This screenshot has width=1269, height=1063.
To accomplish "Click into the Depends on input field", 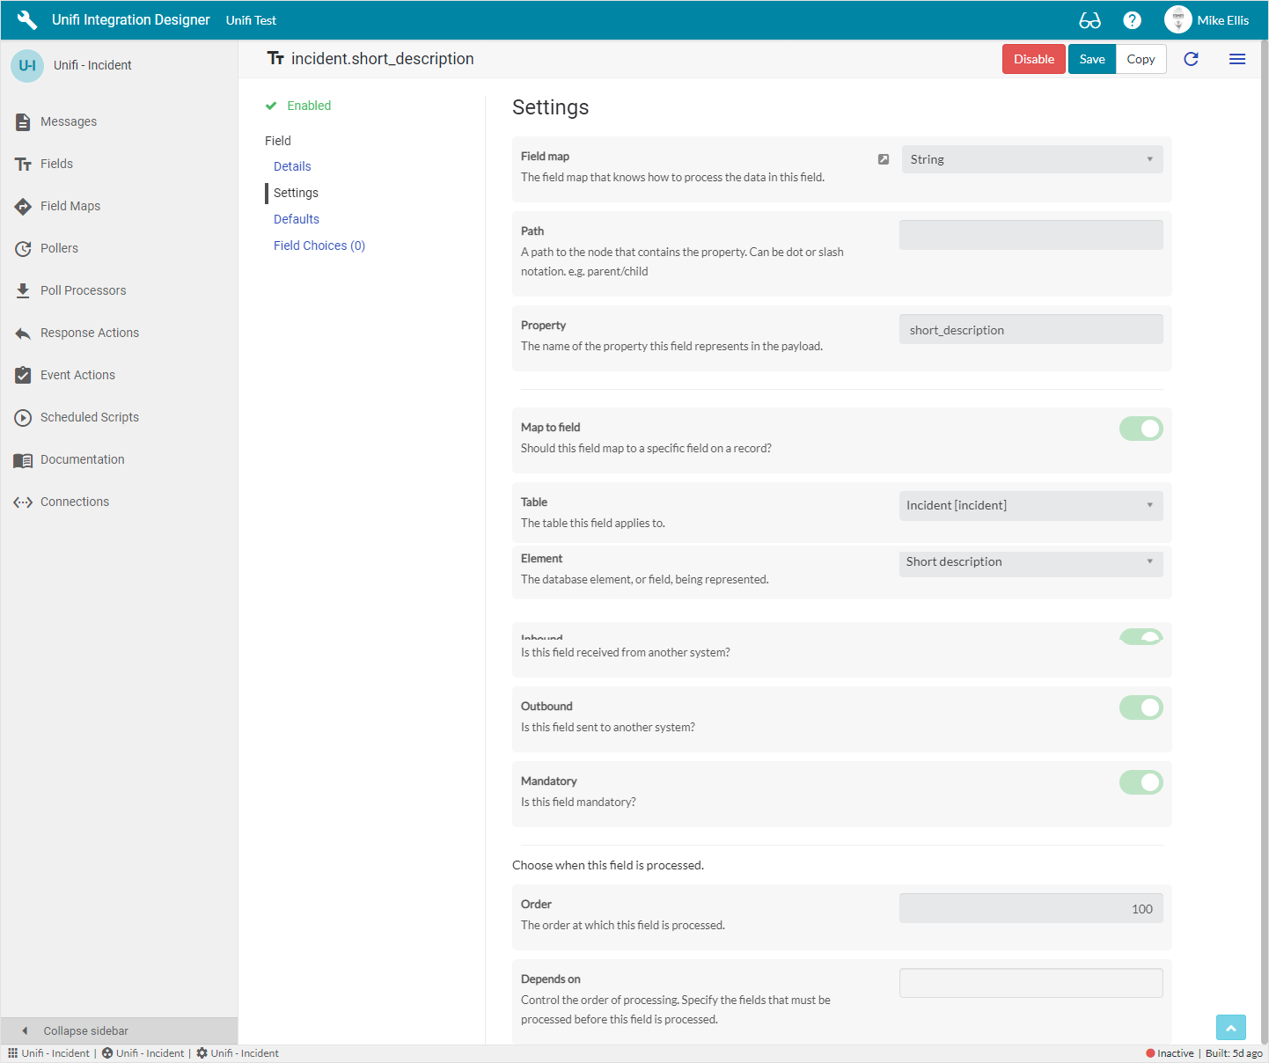I will 1031,983.
